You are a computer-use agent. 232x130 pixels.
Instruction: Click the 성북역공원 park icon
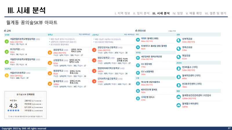(x=179, y=40)
